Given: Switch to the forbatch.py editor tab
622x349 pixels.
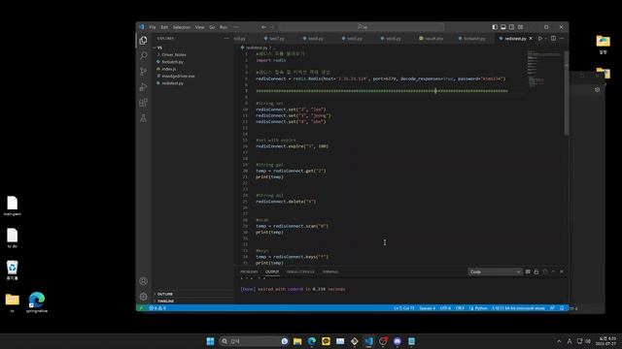Looking at the screenshot, I should 472,39.
